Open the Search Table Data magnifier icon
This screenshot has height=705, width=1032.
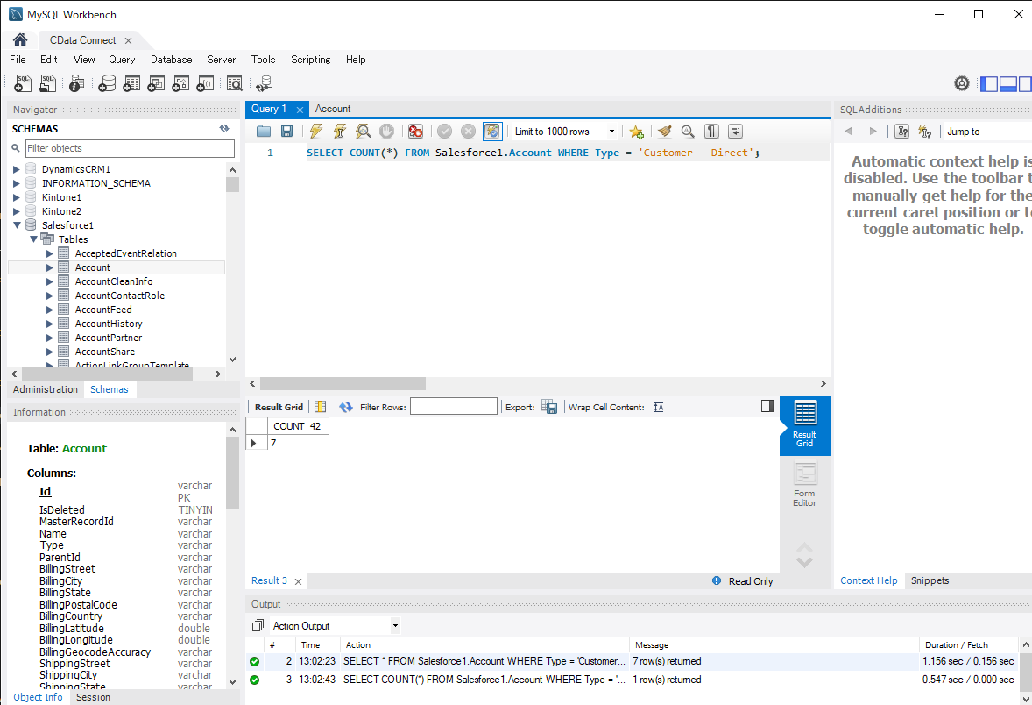click(235, 82)
